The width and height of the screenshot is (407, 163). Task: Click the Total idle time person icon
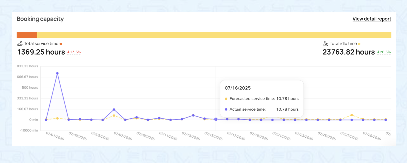[325, 44]
